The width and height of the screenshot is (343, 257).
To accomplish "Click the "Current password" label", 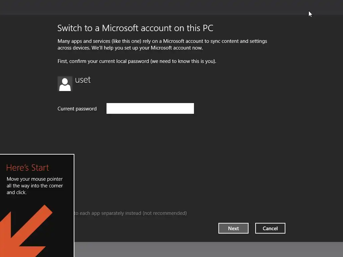I will [77, 109].
